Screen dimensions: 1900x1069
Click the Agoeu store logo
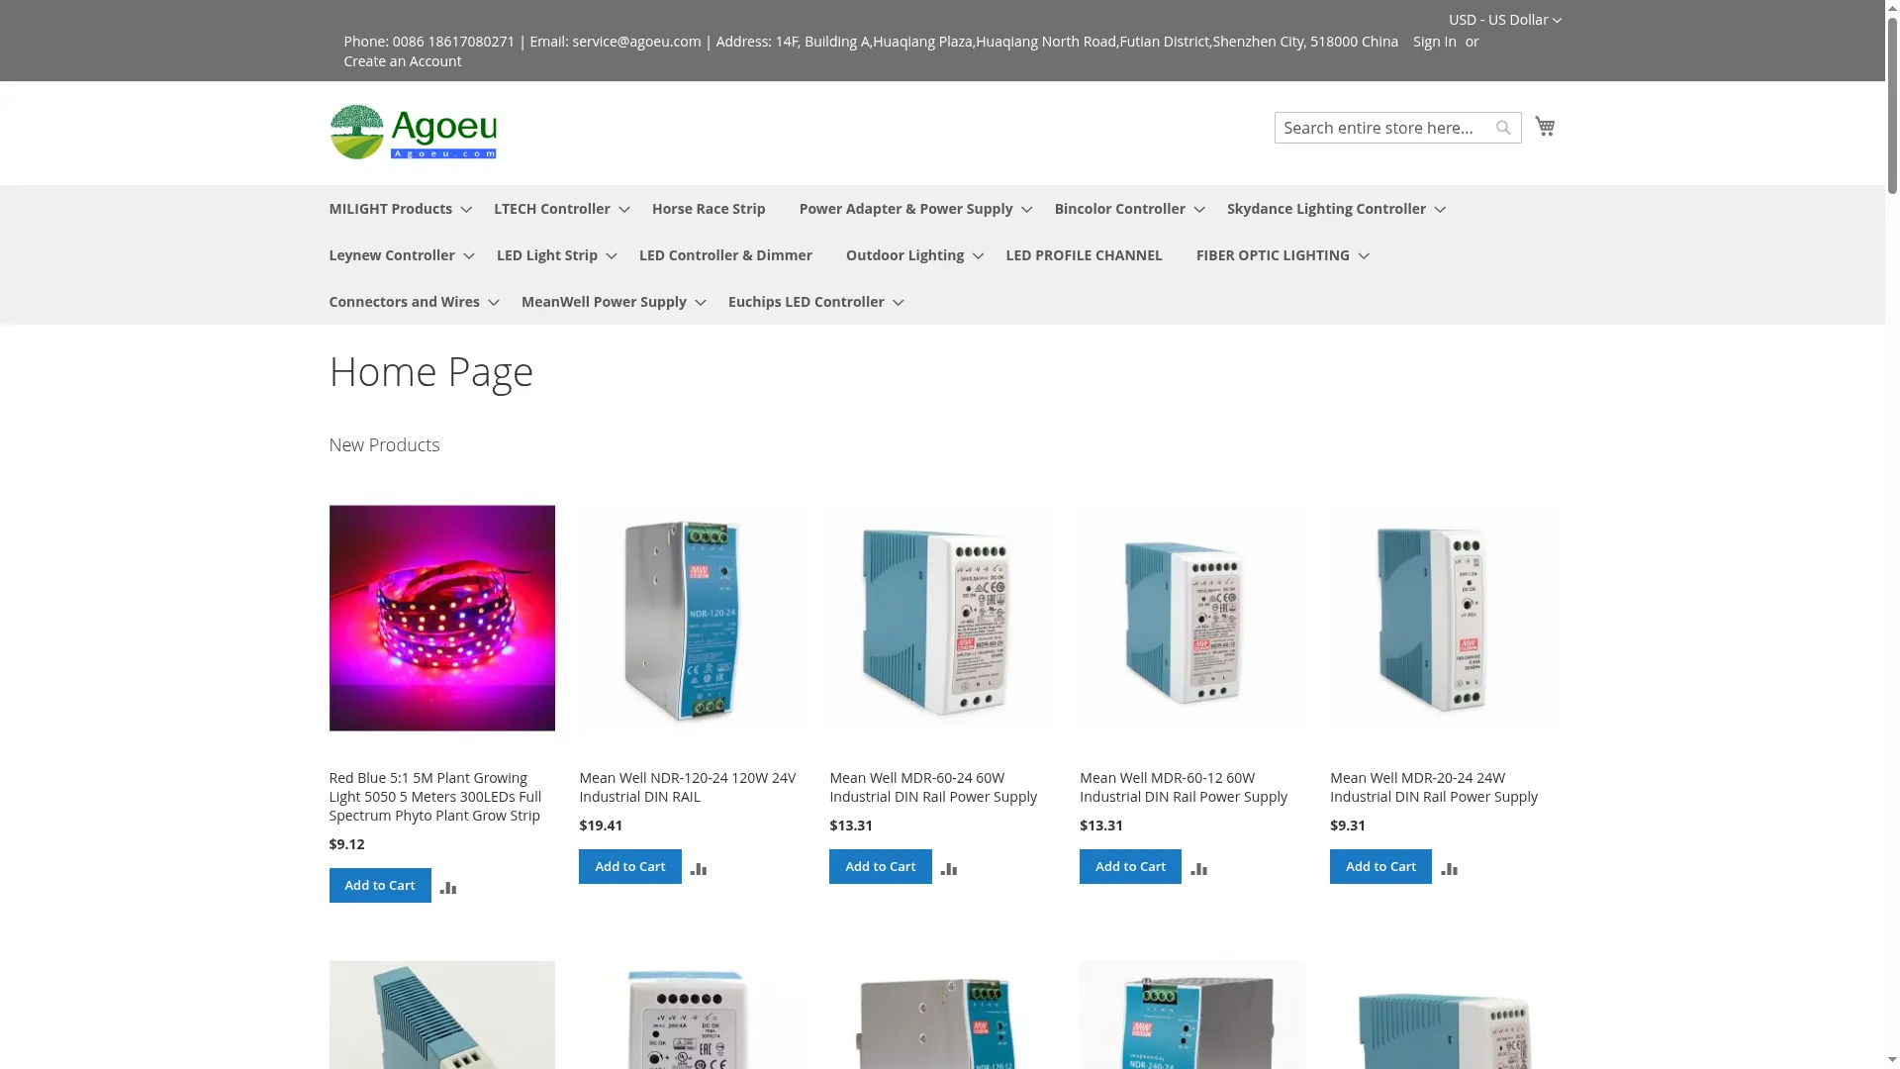413,132
